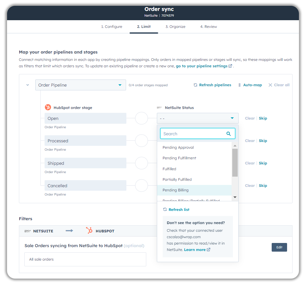This screenshot has width=306, height=284.
Task: Select Pending Billing from the status list
Action: [175, 190]
